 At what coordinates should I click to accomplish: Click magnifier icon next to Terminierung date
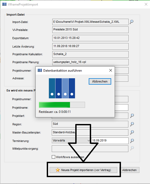click(x=132, y=141)
